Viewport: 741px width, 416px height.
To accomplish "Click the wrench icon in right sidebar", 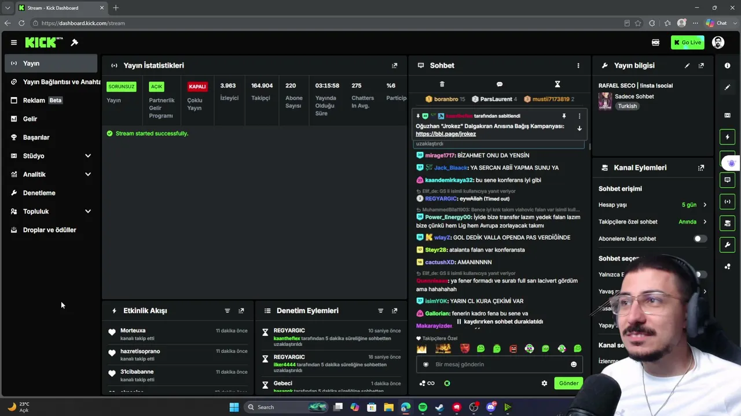I will tap(728, 245).
